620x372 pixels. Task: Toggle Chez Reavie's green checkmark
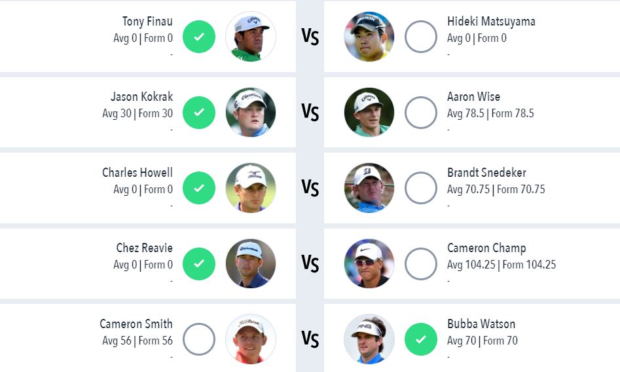(199, 263)
